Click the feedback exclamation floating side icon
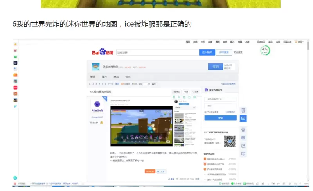Image resolution: width=313 pixels, height=191 pixels. pyautogui.click(x=243, y=154)
